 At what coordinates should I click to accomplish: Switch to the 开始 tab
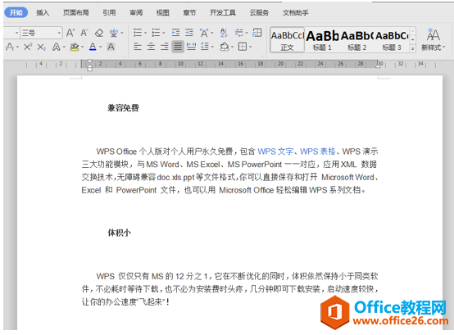[x=16, y=13]
